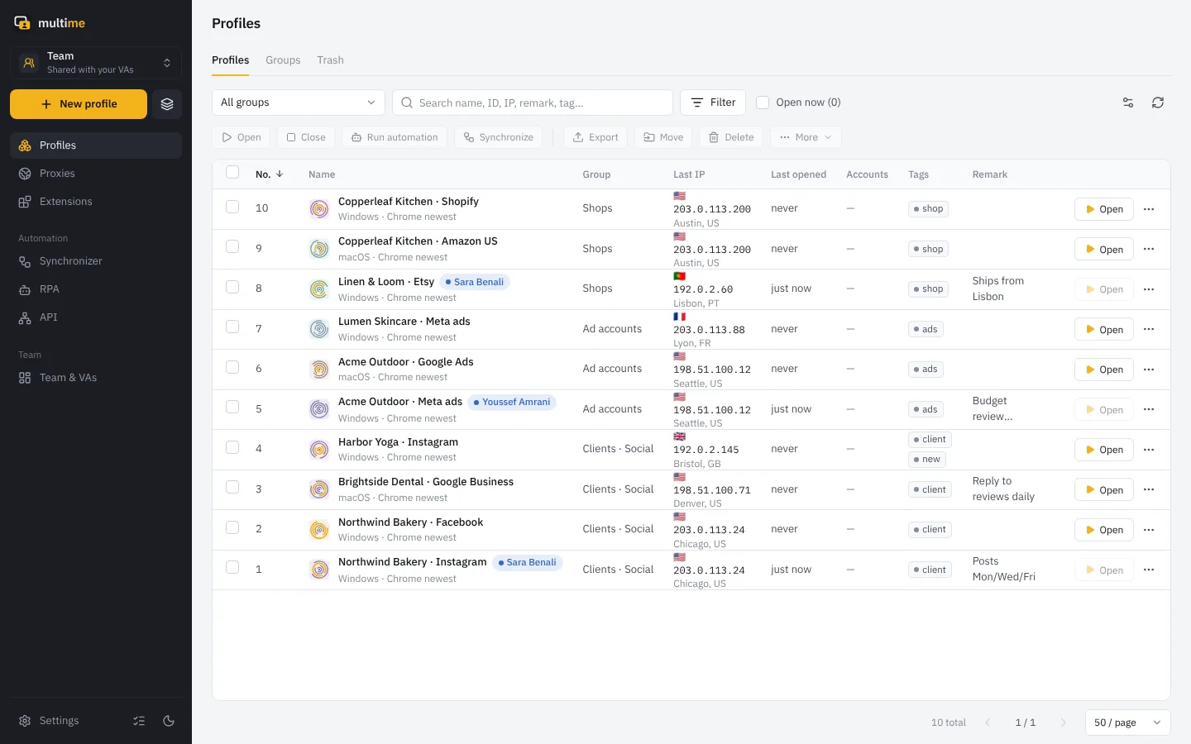
Task: Switch to the Groups tab
Action: (x=283, y=60)
